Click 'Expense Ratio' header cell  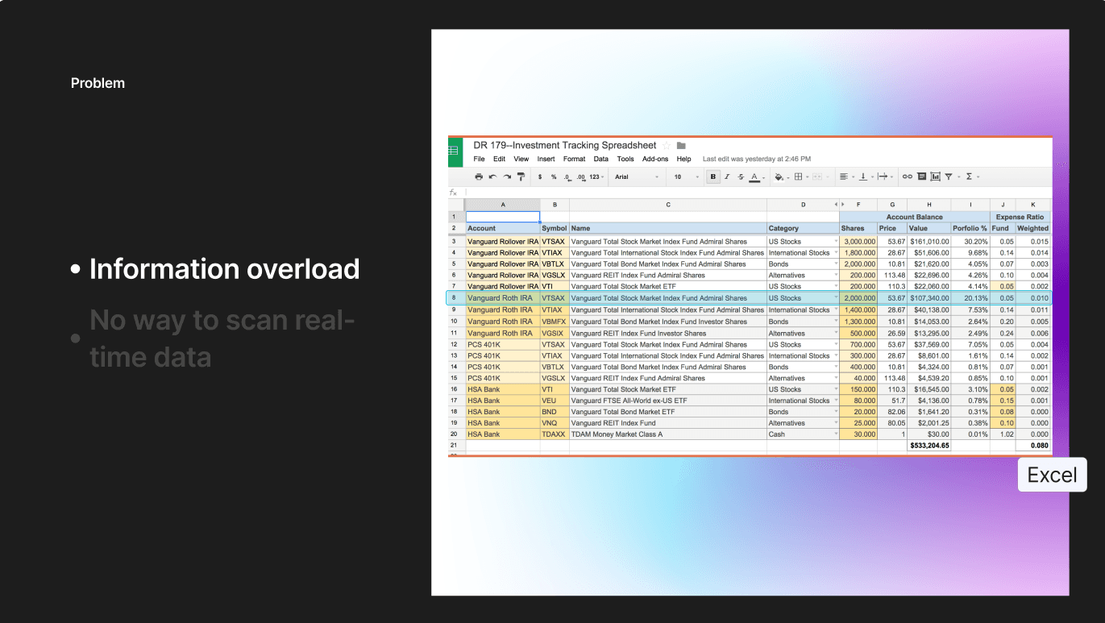tap(1020, 217)
